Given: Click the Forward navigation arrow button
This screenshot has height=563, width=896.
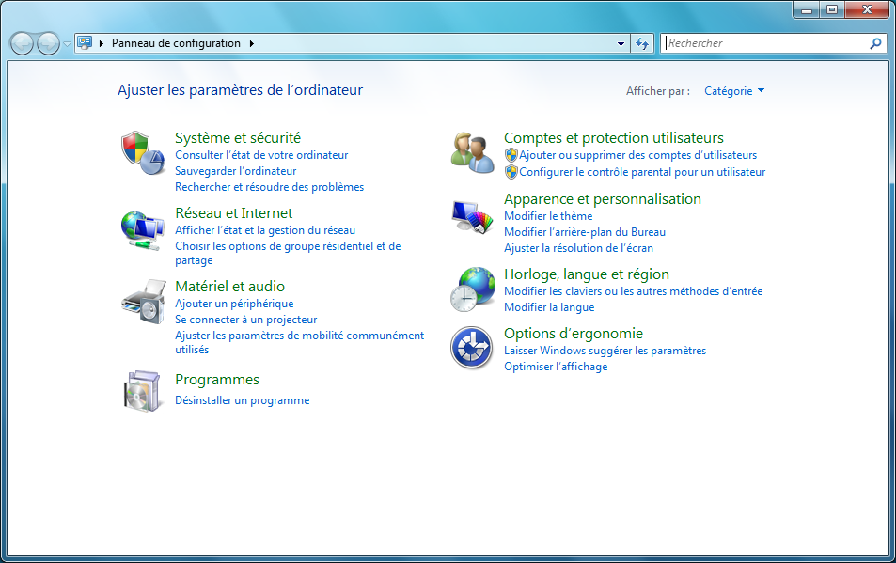Looking at the screenshot, I should 48,43.
